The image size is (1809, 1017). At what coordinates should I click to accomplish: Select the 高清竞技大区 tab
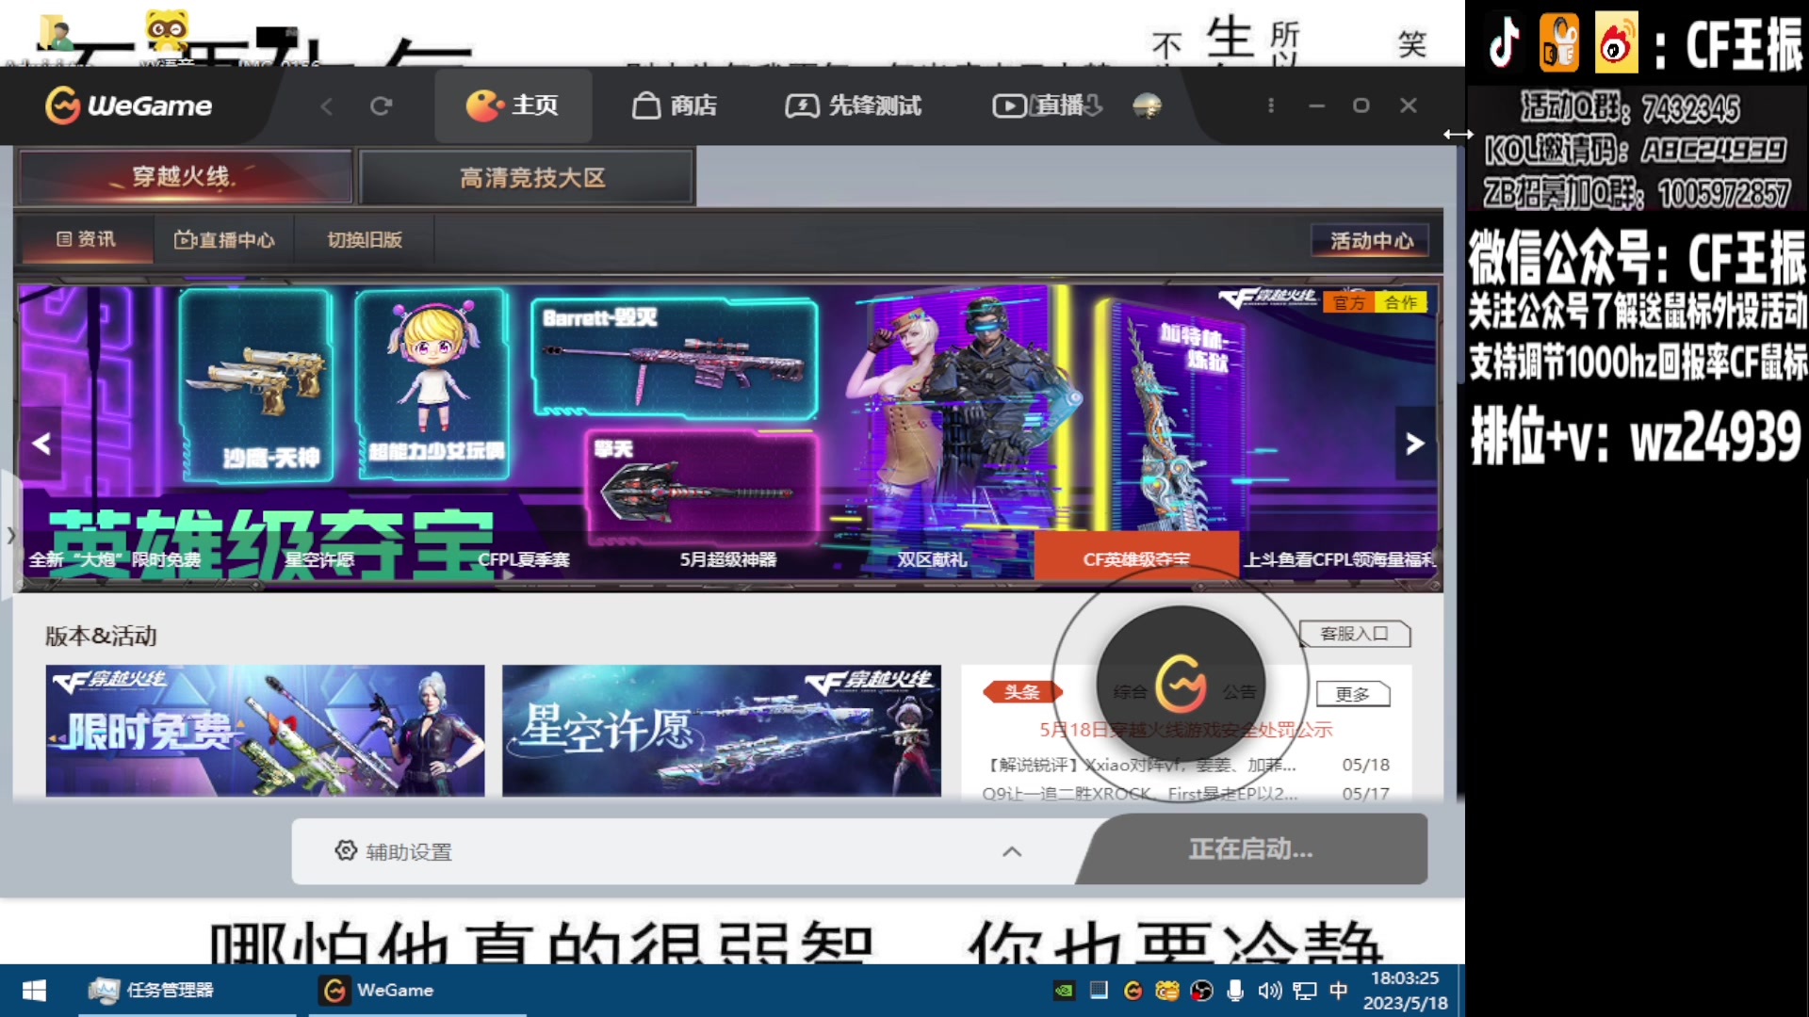[x=528, y=177]
